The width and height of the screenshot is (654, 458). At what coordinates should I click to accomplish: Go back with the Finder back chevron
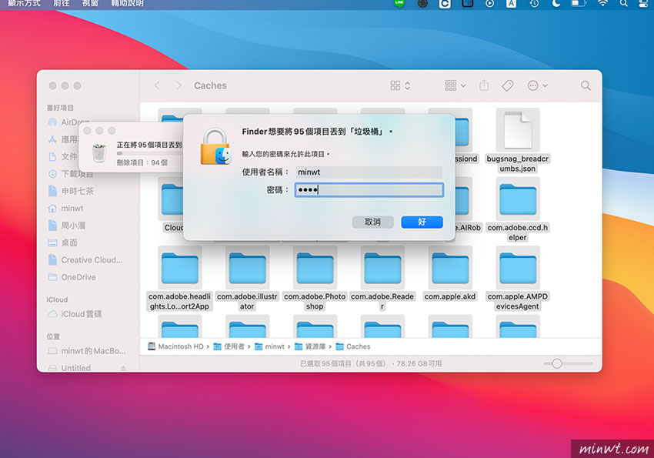(157, 85)
